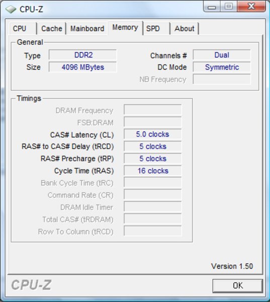The image size is (270, 302).
Task: Open the About tab
Action: [x=185, y=29]
